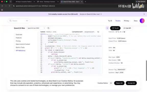Open the tab search dropdown arrow
The height and width of the screenshot is (92, 147).
click(x=11, y=2)
